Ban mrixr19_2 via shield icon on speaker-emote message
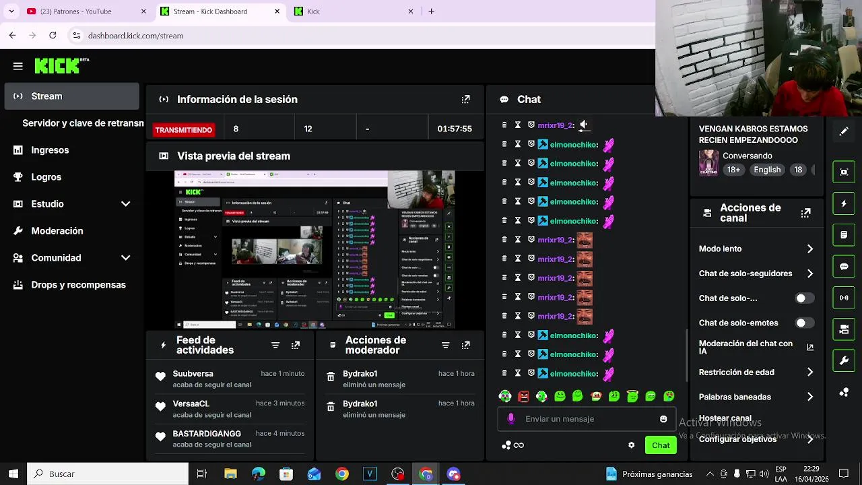 pyautogui.click(x=531, y=125)
